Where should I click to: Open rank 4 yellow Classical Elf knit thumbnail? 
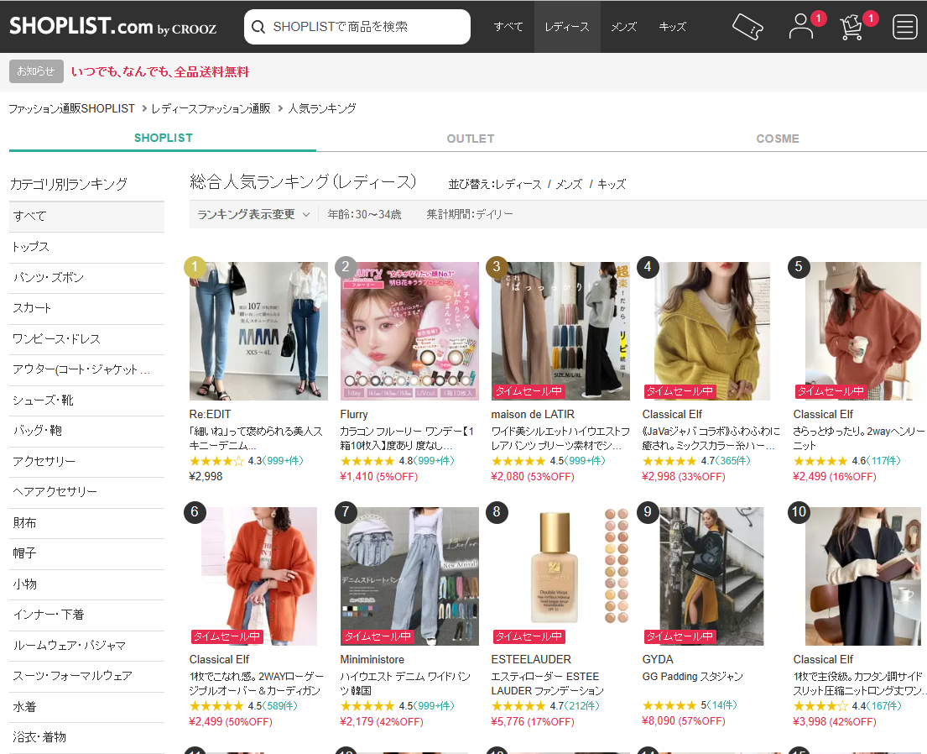[711, 332]
